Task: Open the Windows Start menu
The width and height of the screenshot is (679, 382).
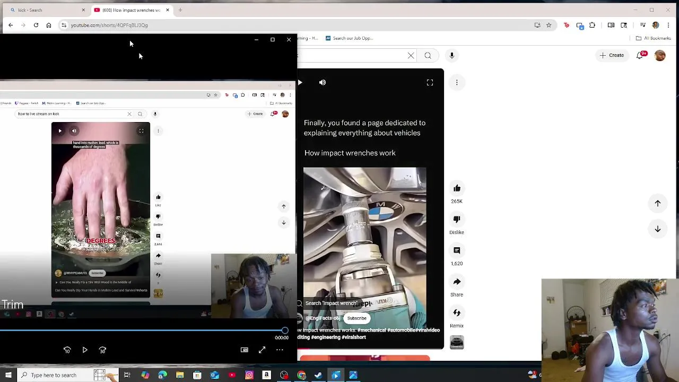Action: pyautogui.click(x=8, y=375)
